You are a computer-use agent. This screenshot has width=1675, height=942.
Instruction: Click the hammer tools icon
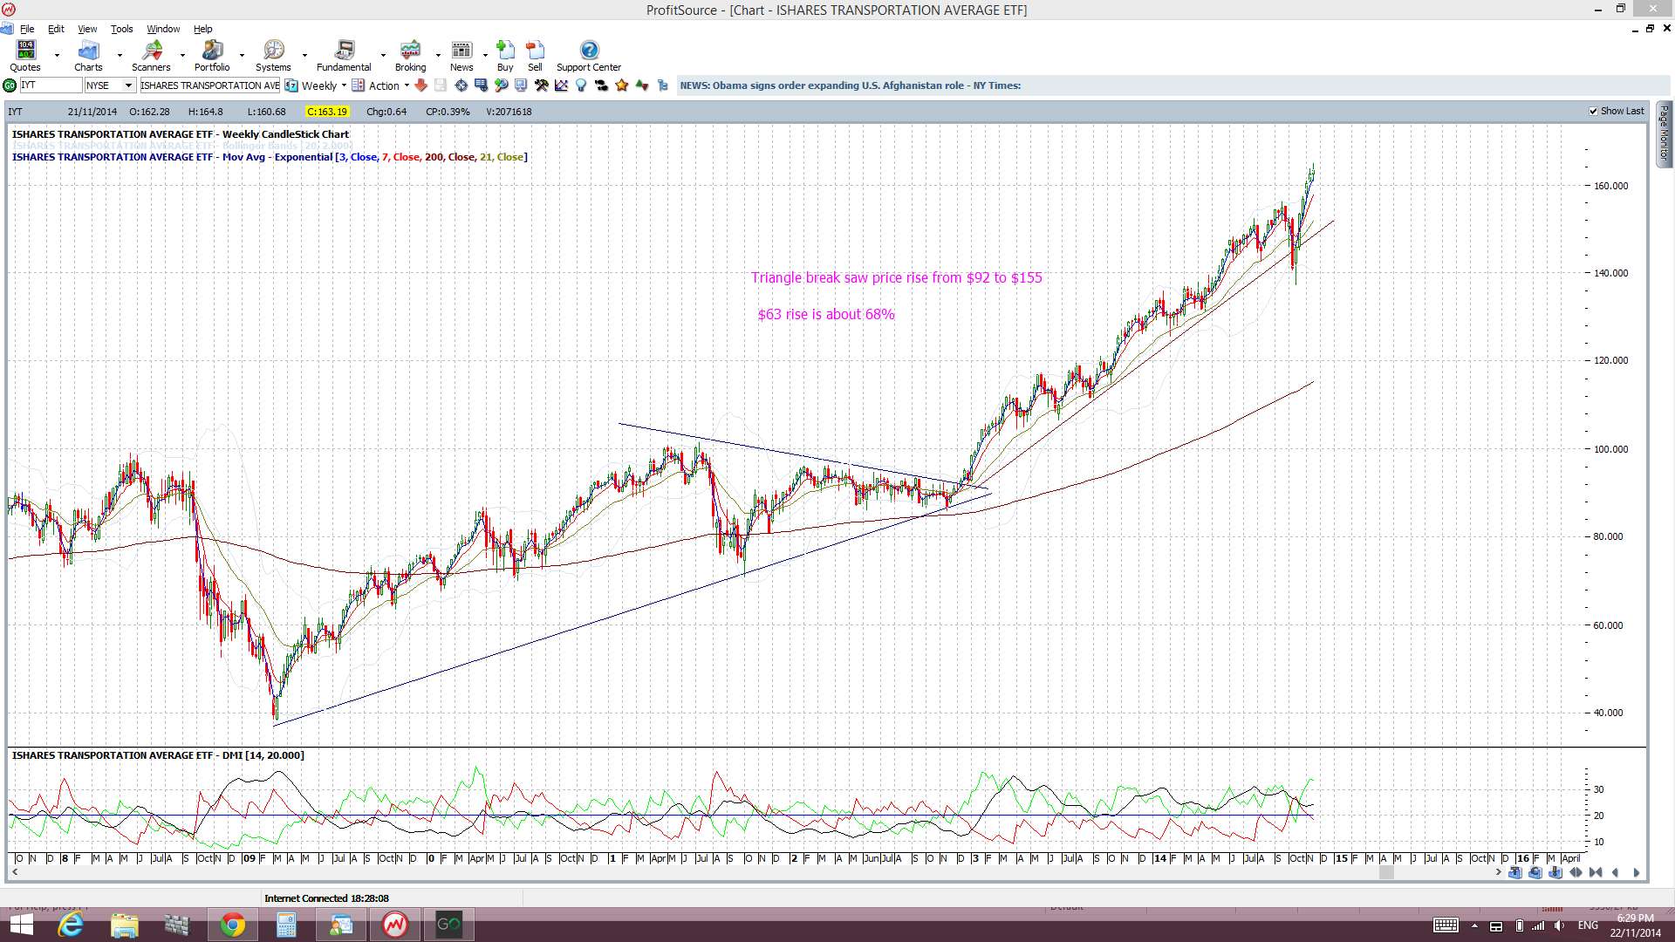[541, 85]
